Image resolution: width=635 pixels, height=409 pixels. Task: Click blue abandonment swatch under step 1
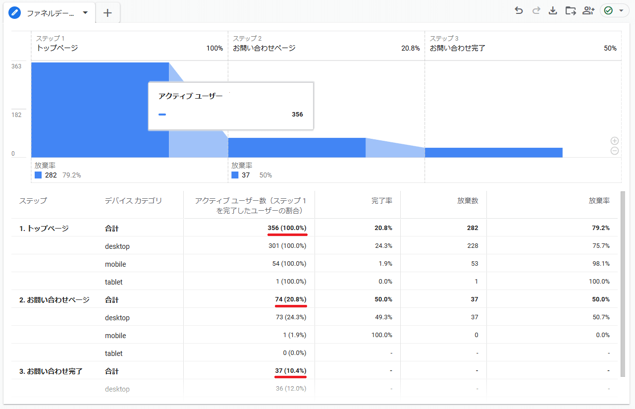[x=38, y=175]
